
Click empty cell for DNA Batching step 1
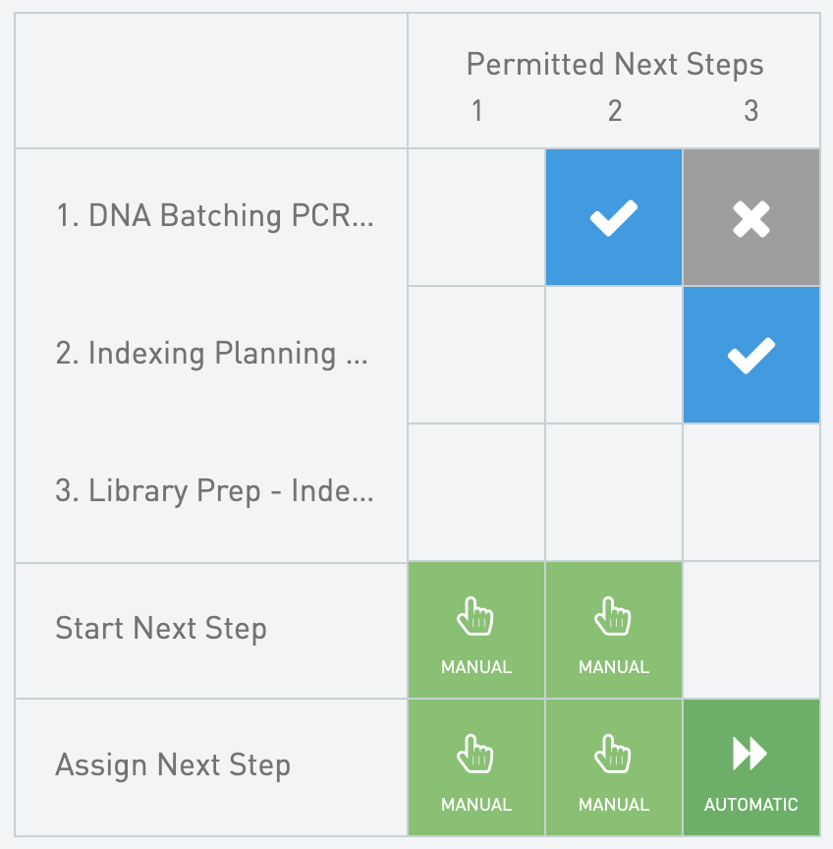[476, 217]
